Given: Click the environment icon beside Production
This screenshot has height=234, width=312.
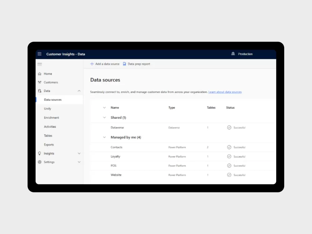Looking at the screenshot, I should coord(233,54).
